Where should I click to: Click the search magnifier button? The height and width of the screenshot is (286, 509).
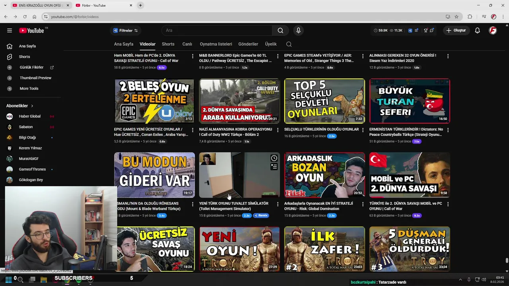tap(280, 31)
